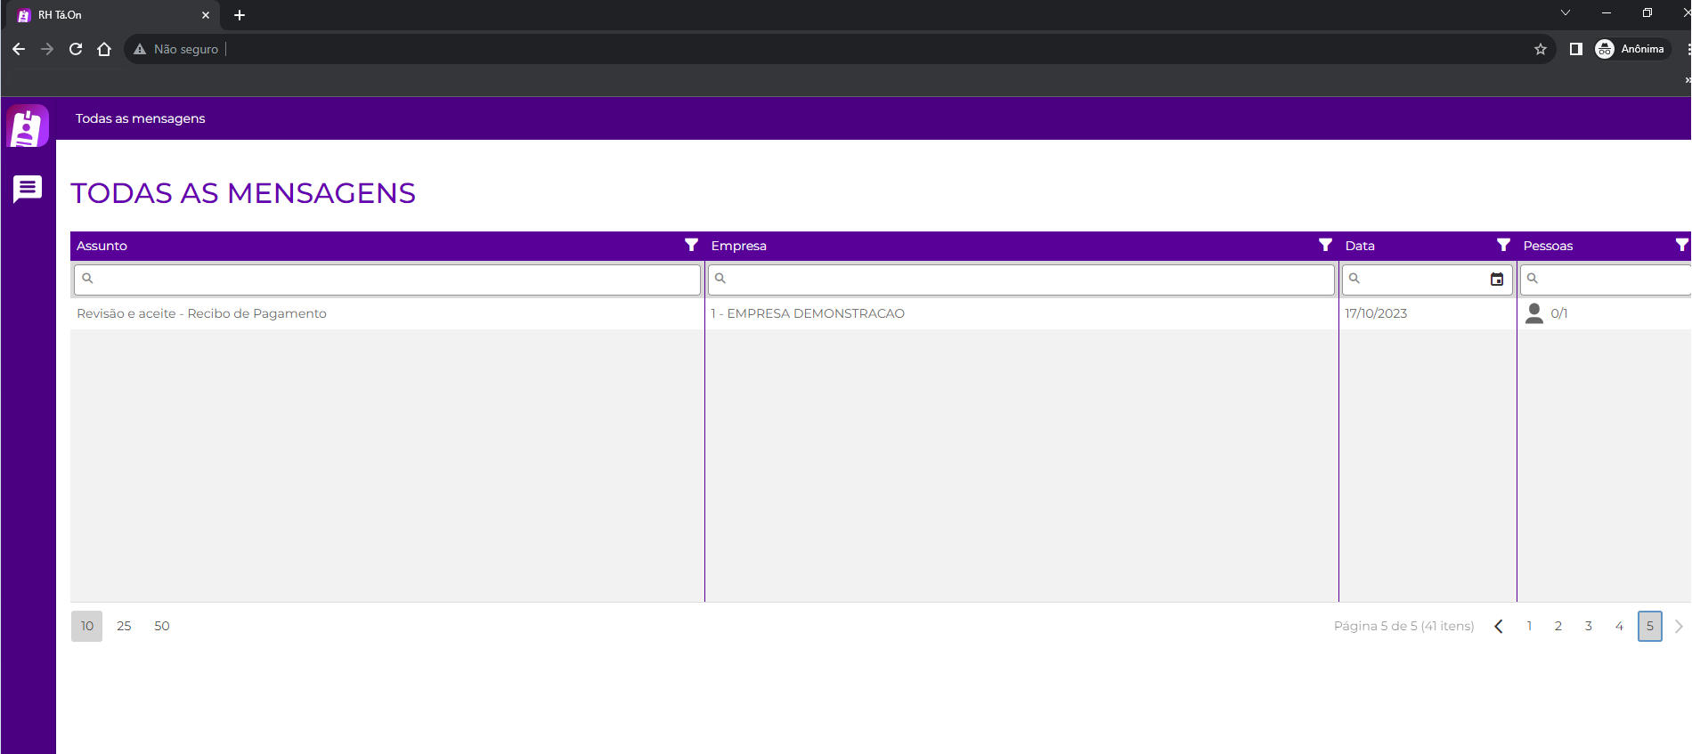The width and height of the screenshot is (1692, 754).
Task: Select current page 5
Action: (x=1650, y=627)
